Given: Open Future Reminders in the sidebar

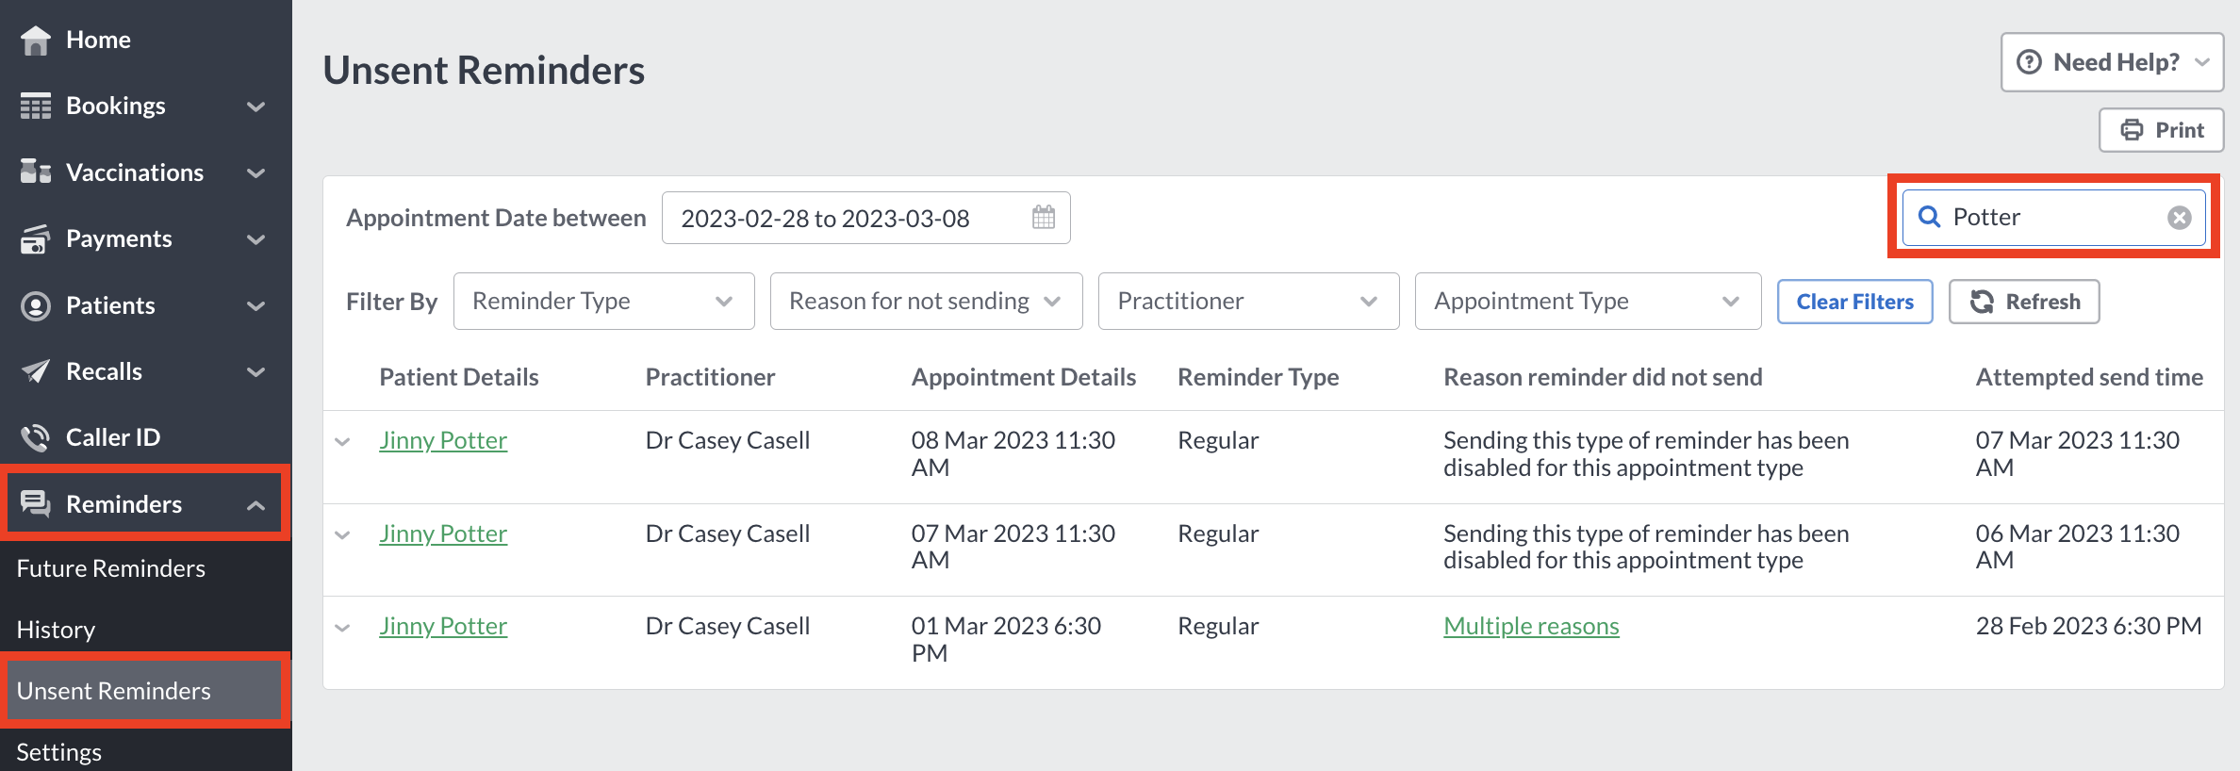Looking at the screenshot, I should [x=110, y=568].
